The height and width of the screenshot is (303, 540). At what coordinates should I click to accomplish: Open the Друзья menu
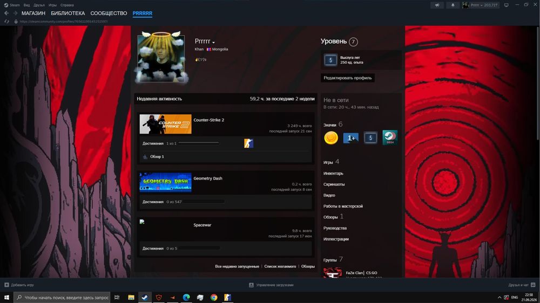(x=39, y=5)
